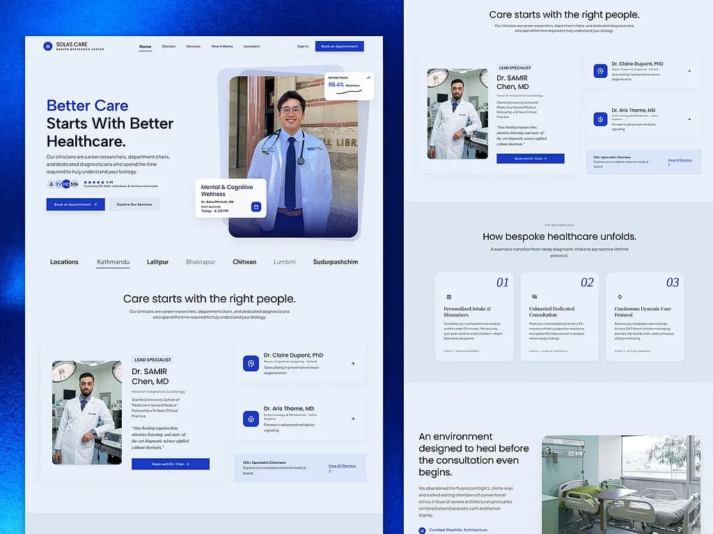Click Unhurried Dedicated Consultation heading
713x534 pixels.
pyautogui.click(x=551, y=311)
